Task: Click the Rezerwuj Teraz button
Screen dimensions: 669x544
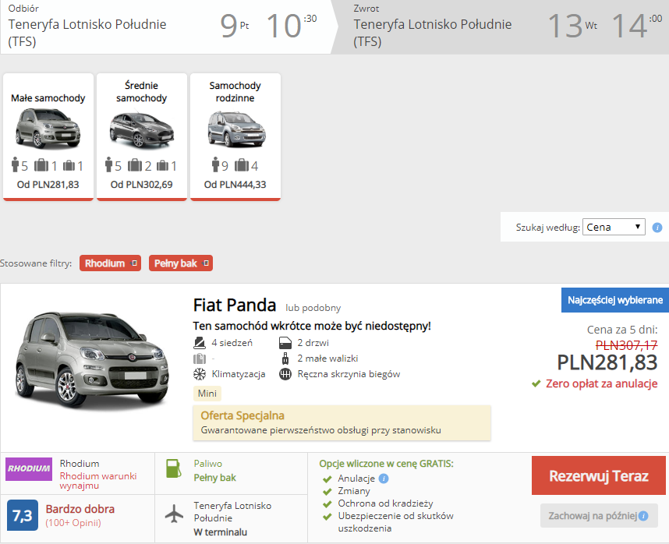Action: coord(599,475)
